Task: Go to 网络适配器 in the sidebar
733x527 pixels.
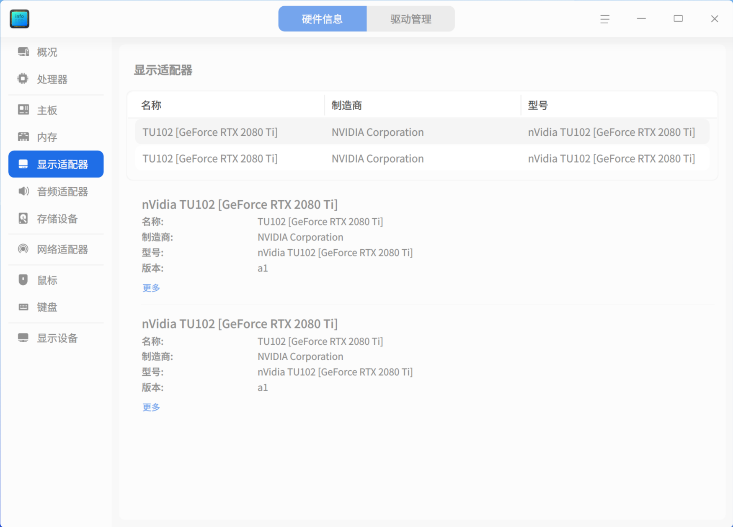Action: click(x=56, y=249)
